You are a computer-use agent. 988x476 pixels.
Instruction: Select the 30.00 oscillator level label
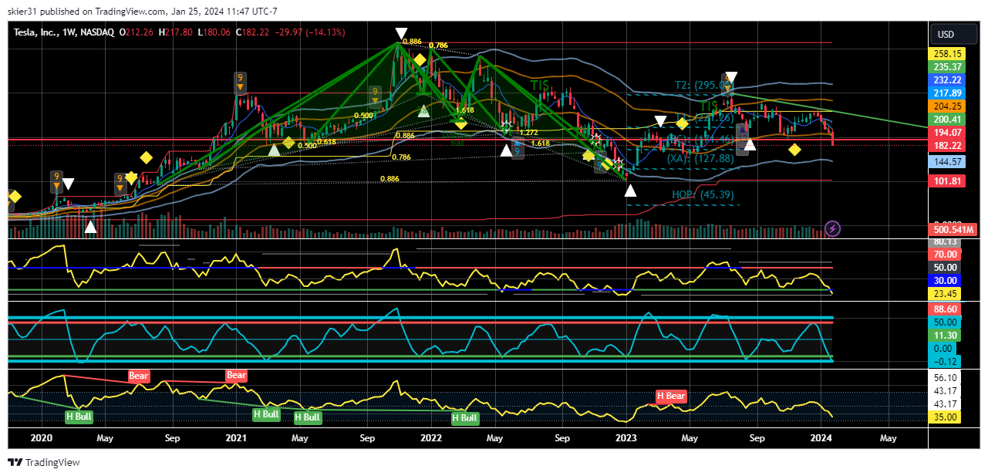(945, 281)
